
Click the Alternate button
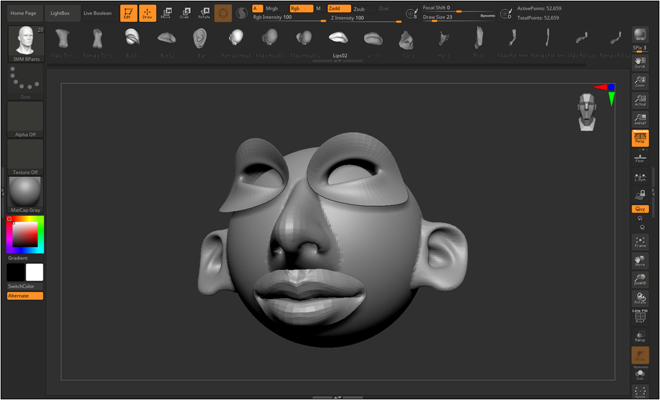[25, 296]
